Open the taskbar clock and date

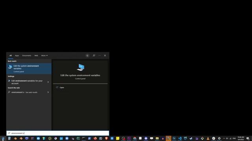241,138
